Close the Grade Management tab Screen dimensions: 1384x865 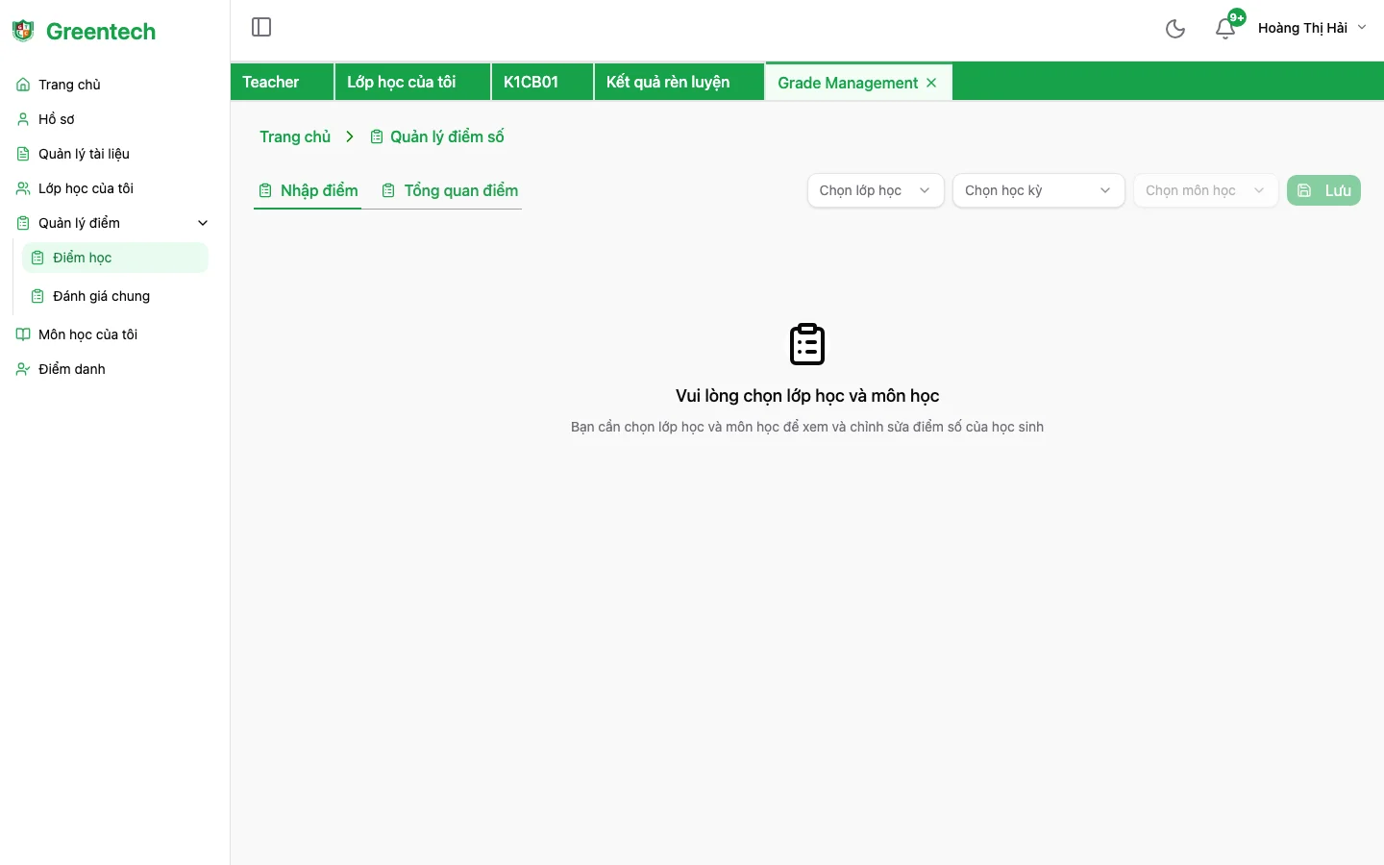931,83
